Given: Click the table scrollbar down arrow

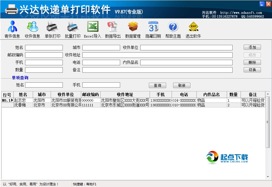Looking at the screenshot, I should (268, 177).
